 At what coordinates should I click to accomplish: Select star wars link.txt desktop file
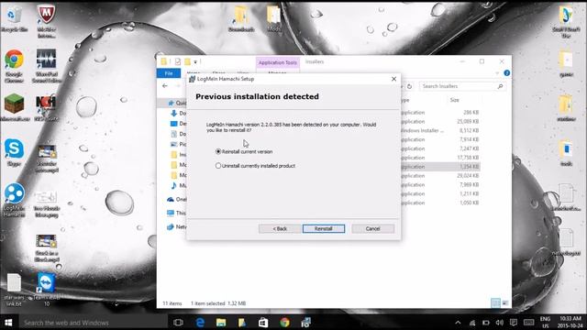coord(14,290)
